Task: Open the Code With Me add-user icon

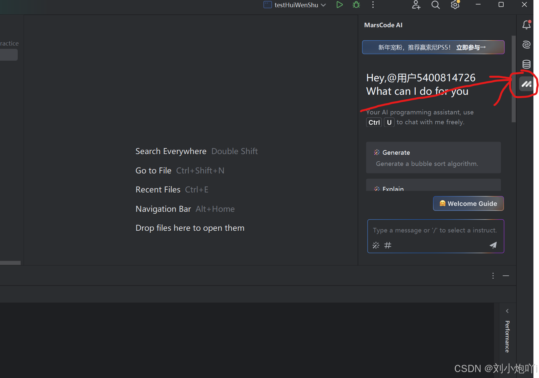Action: click(416, 5)
